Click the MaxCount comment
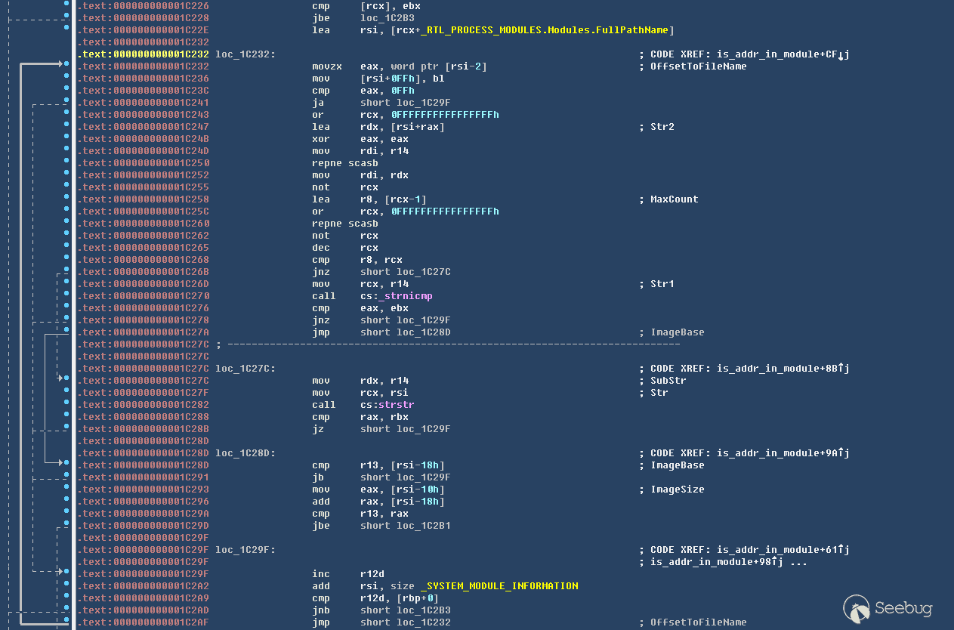 point(675,199)
